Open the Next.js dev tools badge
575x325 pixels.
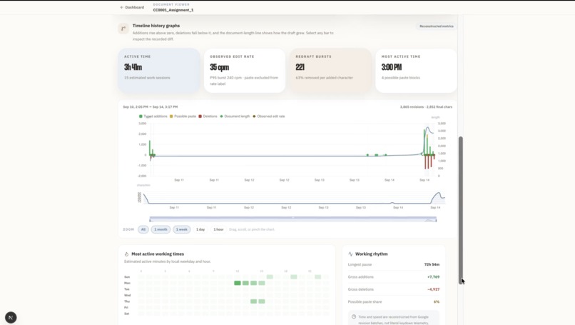click(x=11, y=317)
